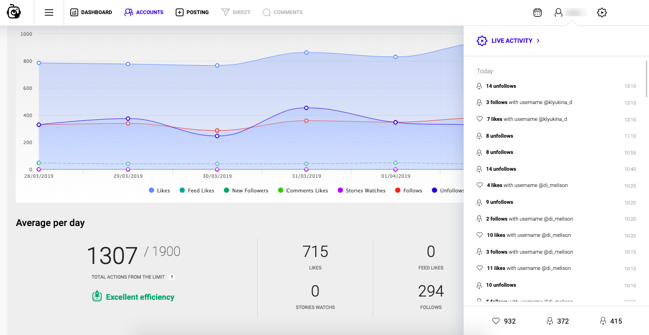
Task: Click the Likes data point on 01/04/2019
Action: coord(395,57)
